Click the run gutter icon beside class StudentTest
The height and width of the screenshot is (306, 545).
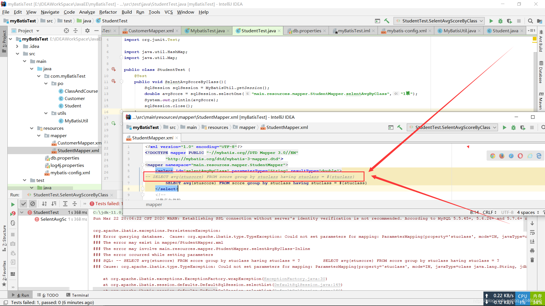(114, 69)
